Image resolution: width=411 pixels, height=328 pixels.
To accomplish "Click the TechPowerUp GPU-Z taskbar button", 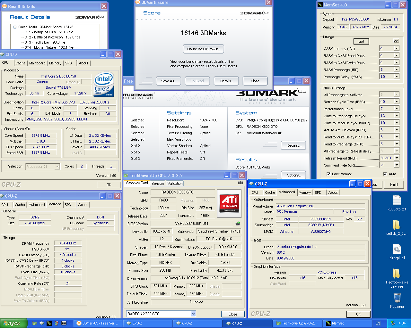I will coord(297,323).
